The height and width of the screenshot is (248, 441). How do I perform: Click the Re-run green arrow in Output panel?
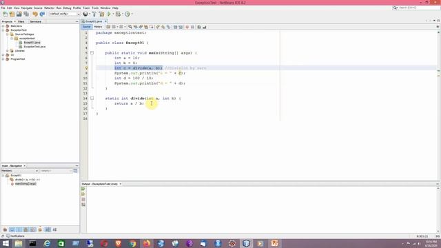coord(83,189)
